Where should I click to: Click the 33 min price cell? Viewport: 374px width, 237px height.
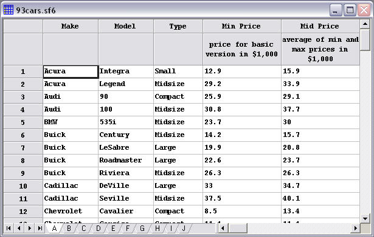coord(242,186)
